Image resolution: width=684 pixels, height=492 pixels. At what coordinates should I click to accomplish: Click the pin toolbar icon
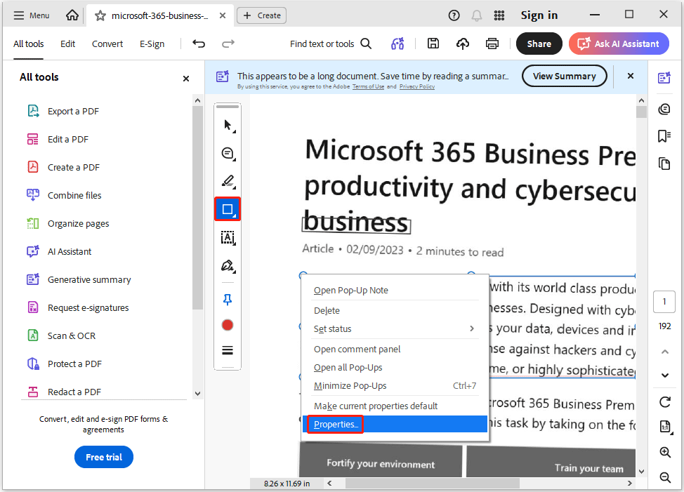click(228, 300)
